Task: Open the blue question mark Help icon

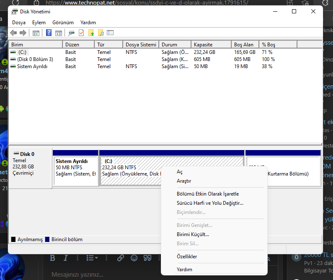Action: point(49,33)
